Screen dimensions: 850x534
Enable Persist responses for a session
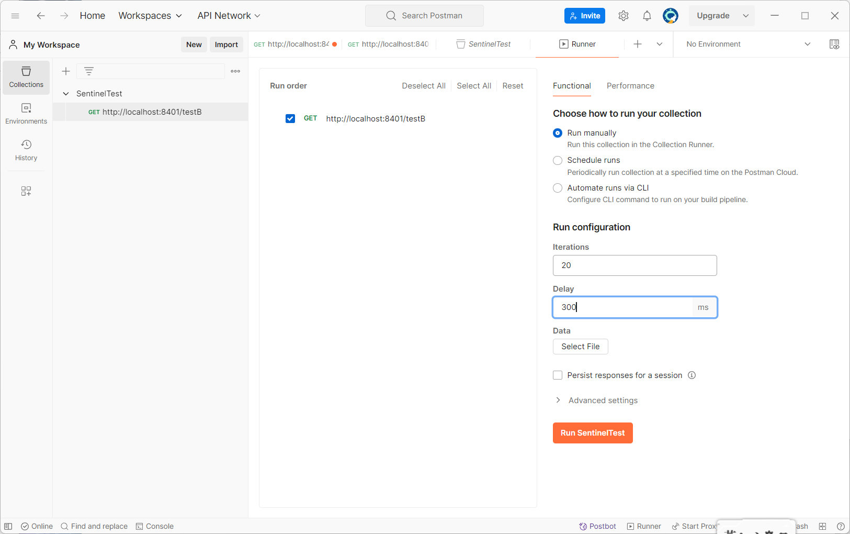pos(558,375)
